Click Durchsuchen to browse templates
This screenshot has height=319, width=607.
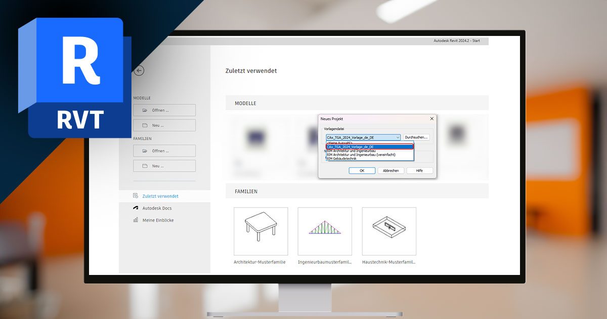point(416,137)
